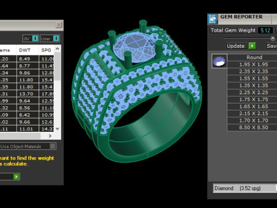Adjust the Gem Reporter slider handle
Image resolution: width=277 pixels, height=208 pixels.
[x=272, y=38]
